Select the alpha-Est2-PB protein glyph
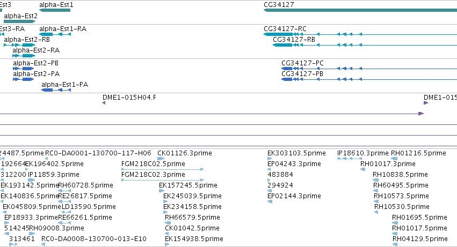 (23, 69)
